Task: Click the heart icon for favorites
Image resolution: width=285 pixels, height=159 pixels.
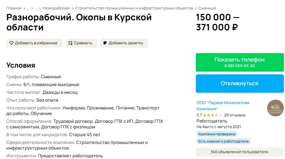Action: [x=11, y=43]
